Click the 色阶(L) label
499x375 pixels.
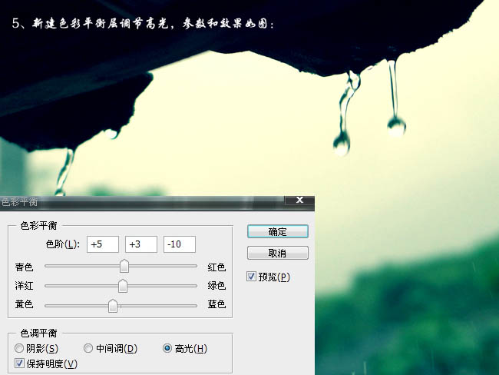pyautogui.click(x=63, y=244)
